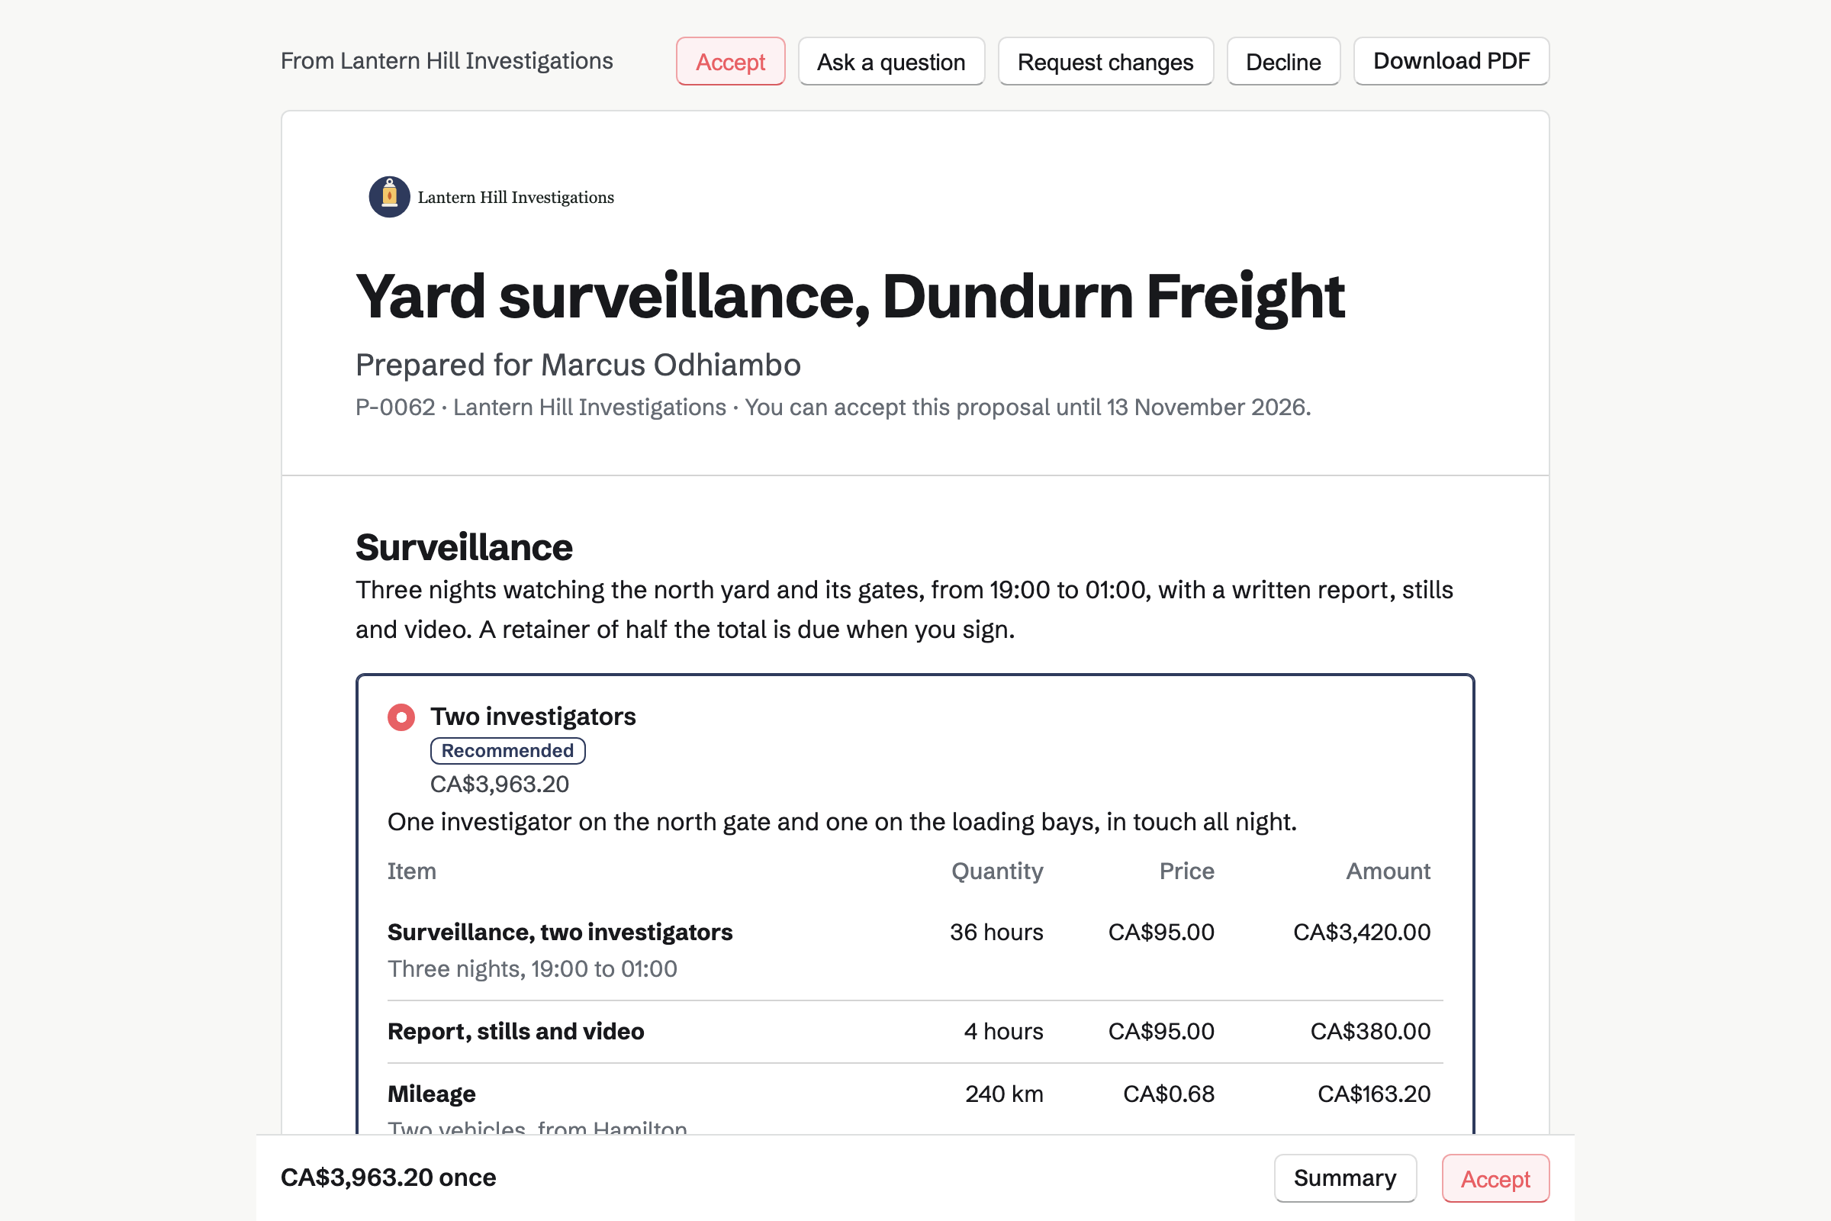1831x1221 pixels.
Task: Select the Two investigators radio option
Action: coord(401,717)
